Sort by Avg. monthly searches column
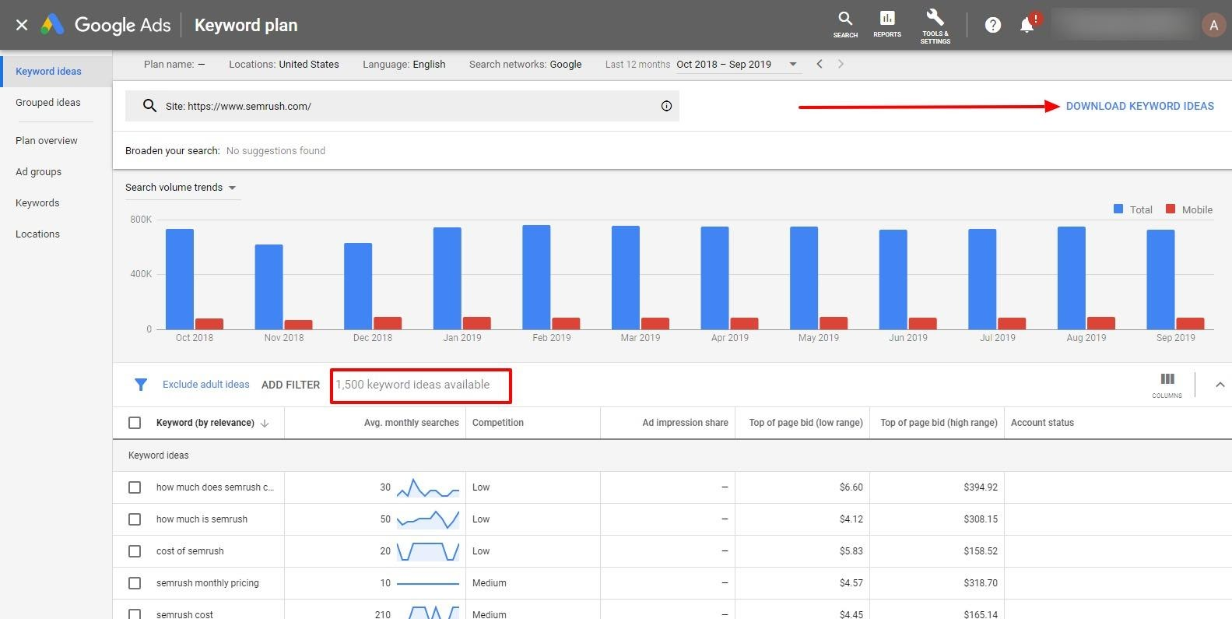This screenshot has height=619, width=1232. [412, 423]
